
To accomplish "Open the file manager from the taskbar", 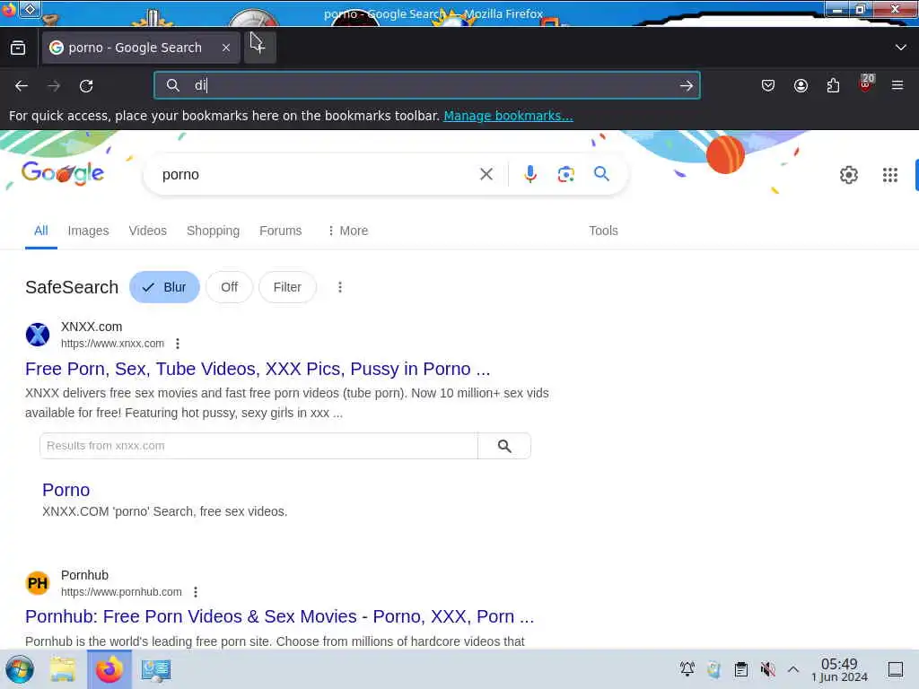I will (63, 669).
